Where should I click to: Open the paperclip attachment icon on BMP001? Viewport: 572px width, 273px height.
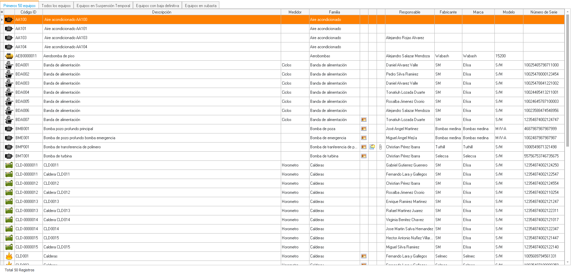380,147
